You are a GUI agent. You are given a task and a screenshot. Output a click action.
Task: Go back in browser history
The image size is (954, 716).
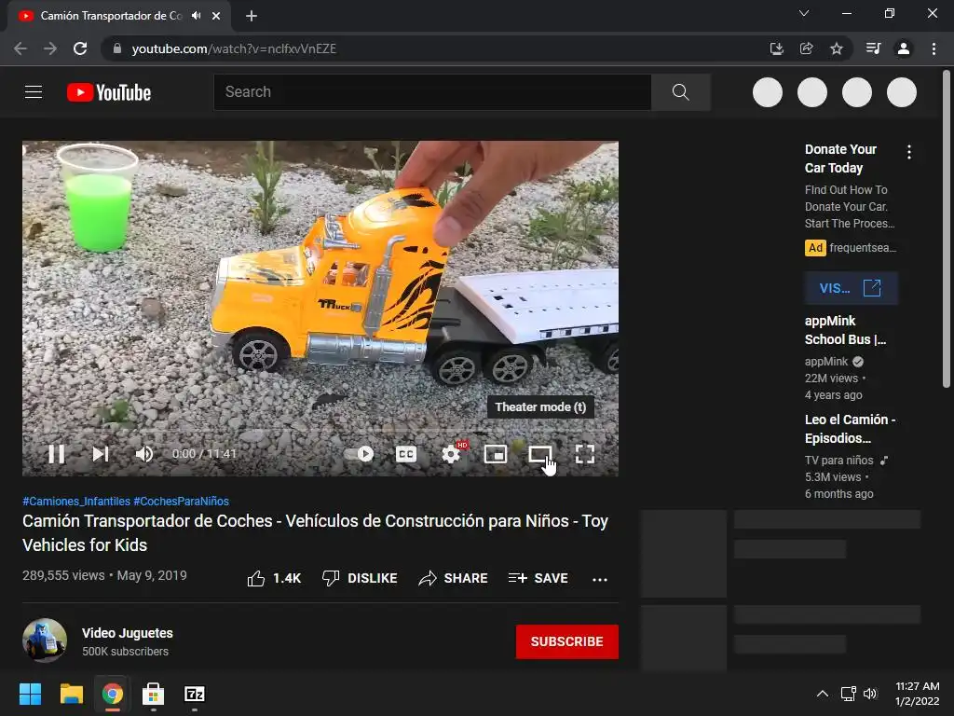[x=20, y=48]
